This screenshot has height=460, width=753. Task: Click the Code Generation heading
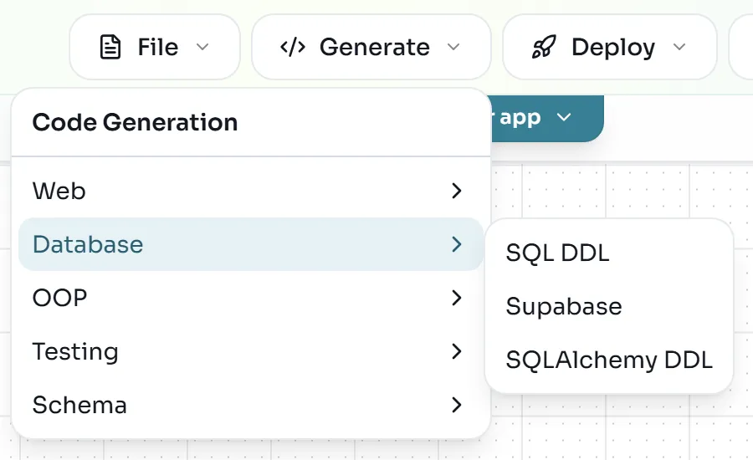click(135, 122)
